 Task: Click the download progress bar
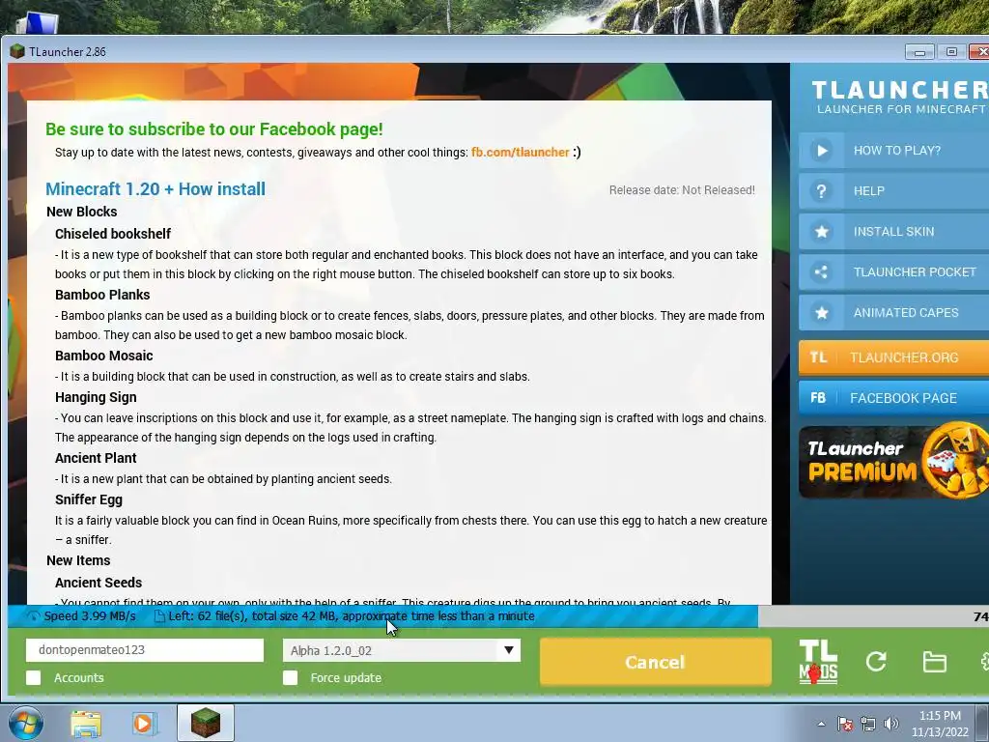coord(497,616)
